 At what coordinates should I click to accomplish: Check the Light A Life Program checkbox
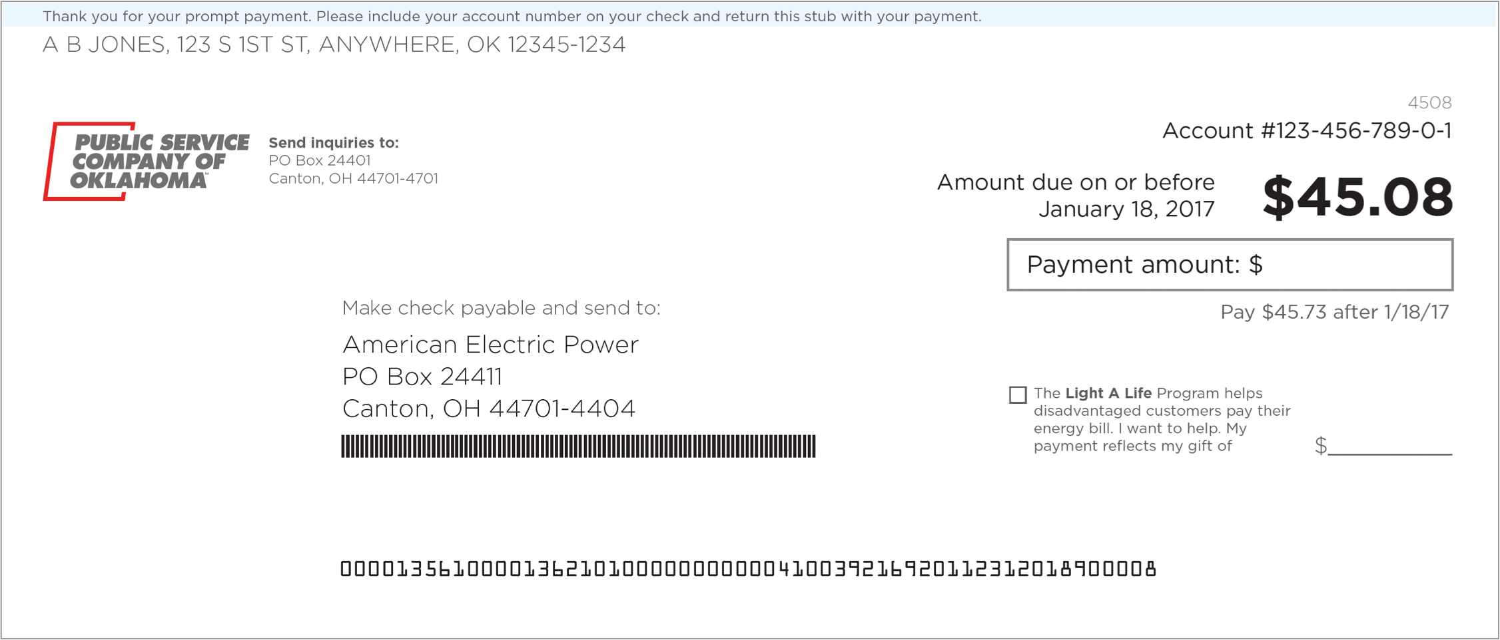point(1017,395)
